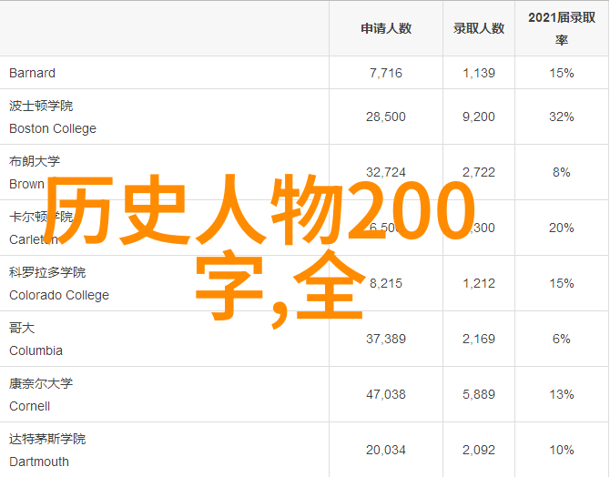Screen dimensions: 610x477
Task: Click Barnard's admitted count 1,139
Action: [x=479, y=73]
